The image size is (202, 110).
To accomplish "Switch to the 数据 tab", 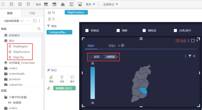I will pyautogui.click(x=10, y=13).
